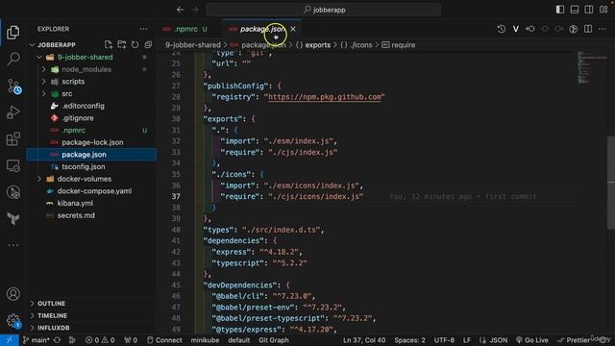This screenshot has width=615, height=346.
Task: Open Remote Explorer view
Action: (x=12, y=165)
